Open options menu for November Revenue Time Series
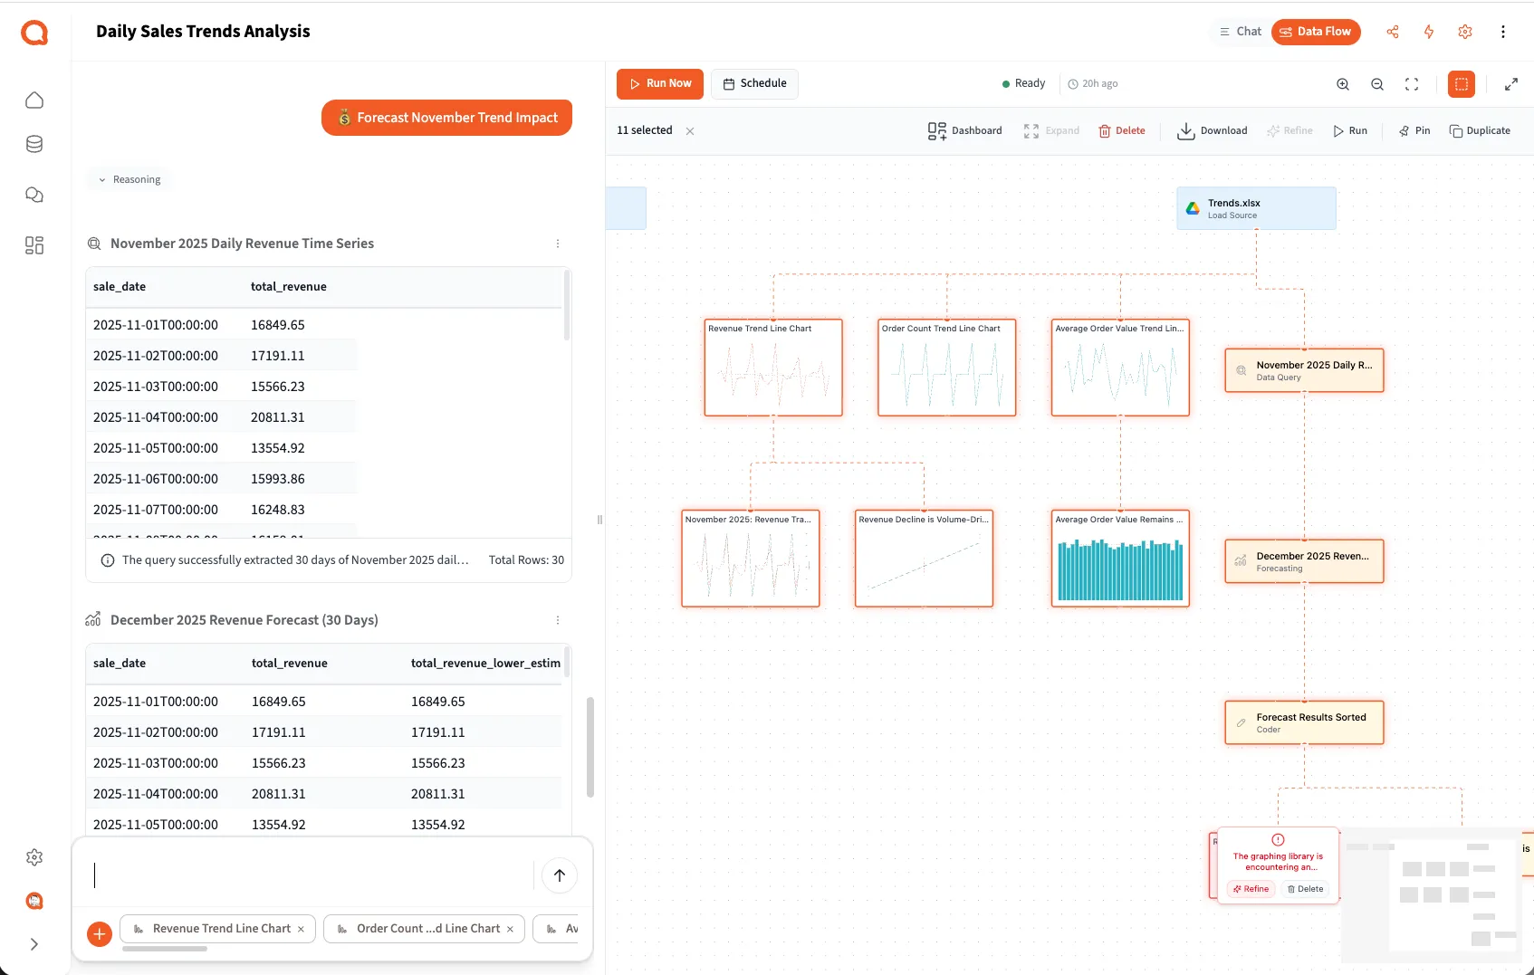Screen dimensions: 1534x975 558,244
